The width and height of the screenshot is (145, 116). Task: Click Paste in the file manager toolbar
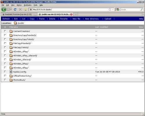pyautogui.click(x=42, y=19)
